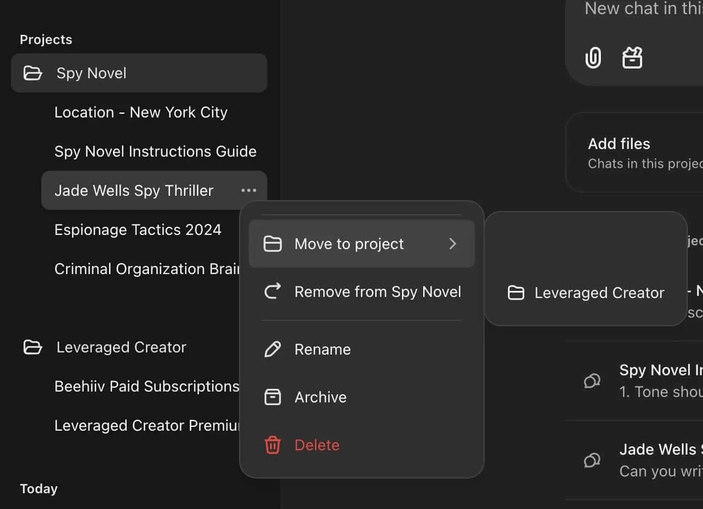The height and width of the screenshot is (509, 703).
Task: Click the folder icon beside Move to project
Action: pos(272,244)
